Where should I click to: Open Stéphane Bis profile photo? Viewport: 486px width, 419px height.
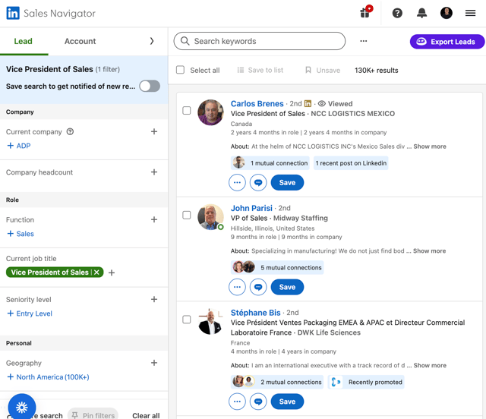210,321
